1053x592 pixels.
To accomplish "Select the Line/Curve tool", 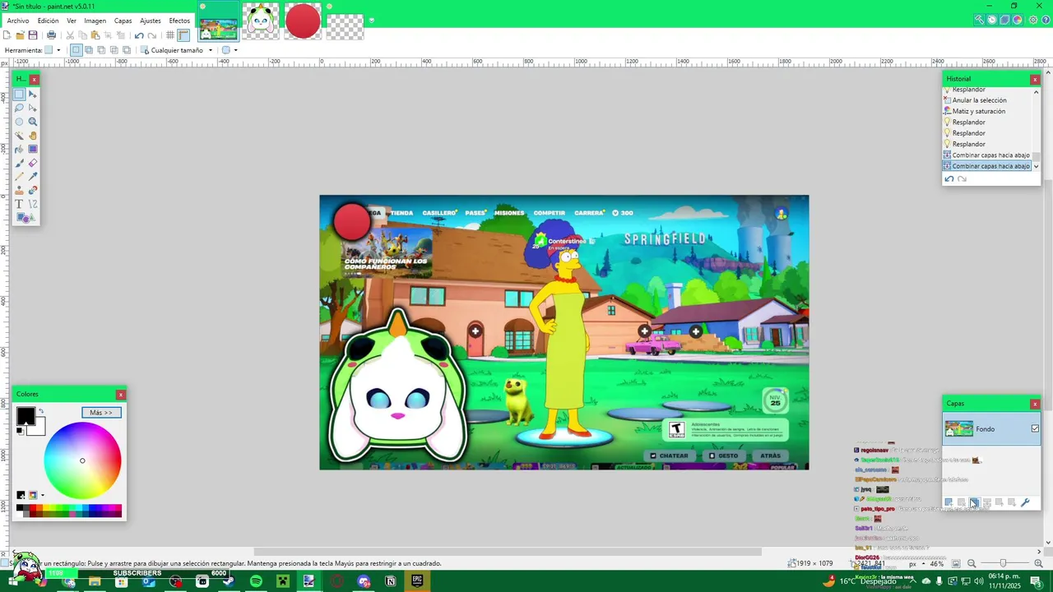I will tap(33, 204).
